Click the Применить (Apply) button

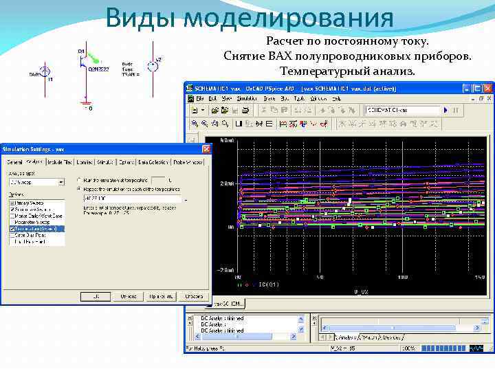tap(161, 297)
